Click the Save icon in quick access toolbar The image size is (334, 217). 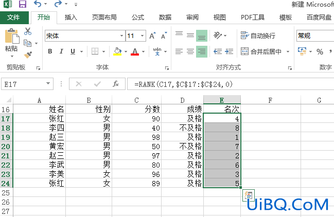23,4
